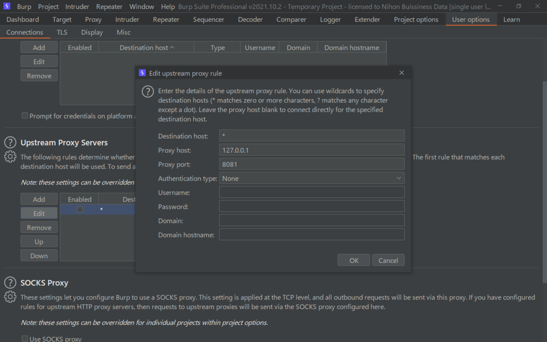Open help for SOCKS Proxy section

10,283
